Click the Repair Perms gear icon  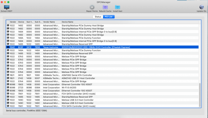pos(92,7)
